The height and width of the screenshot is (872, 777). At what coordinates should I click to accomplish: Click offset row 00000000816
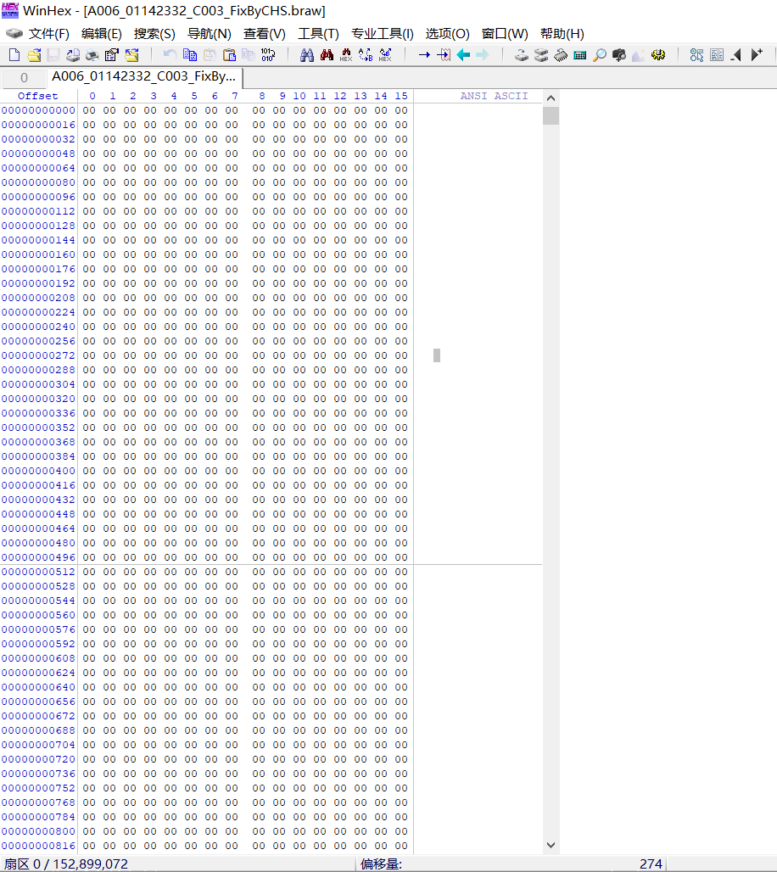38,846
